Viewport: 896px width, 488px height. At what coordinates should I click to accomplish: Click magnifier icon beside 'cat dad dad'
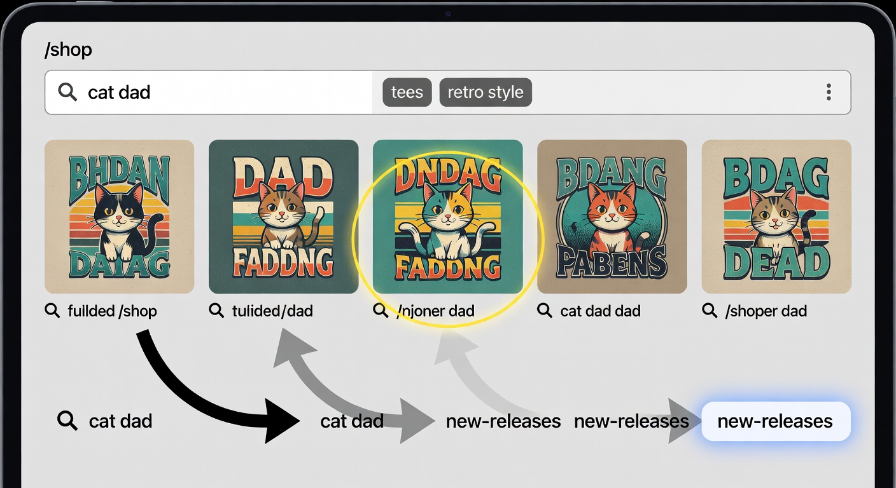click(545, 311)
